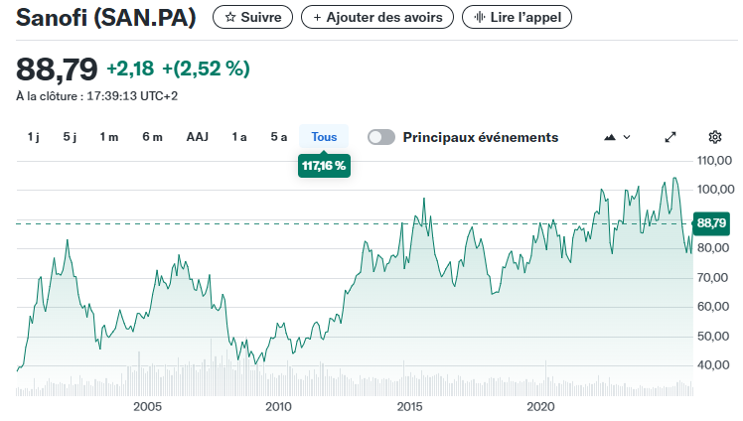This screenshot has width=743, height=421.
Task: Open chart settings gear icon
Action: pos(714,137)
